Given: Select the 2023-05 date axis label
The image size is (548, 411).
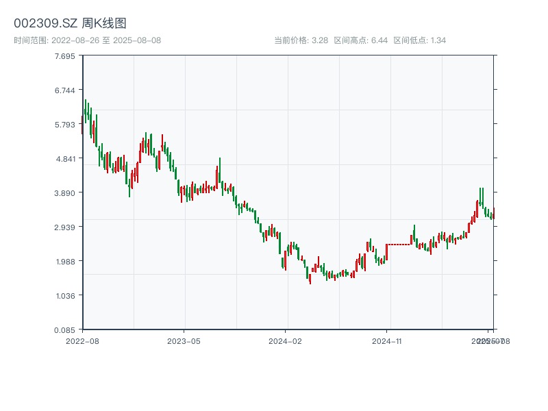Looking at the screenshot, I should pos(184,340).
